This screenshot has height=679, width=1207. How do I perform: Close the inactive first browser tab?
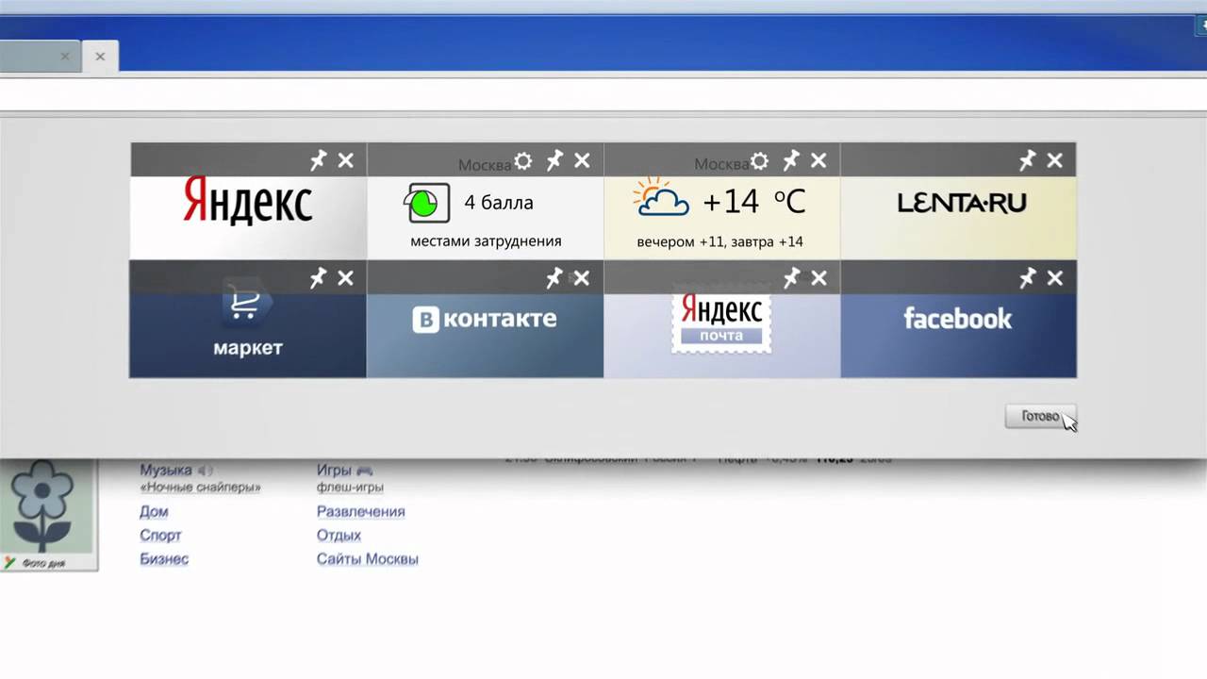pos(65,57)
